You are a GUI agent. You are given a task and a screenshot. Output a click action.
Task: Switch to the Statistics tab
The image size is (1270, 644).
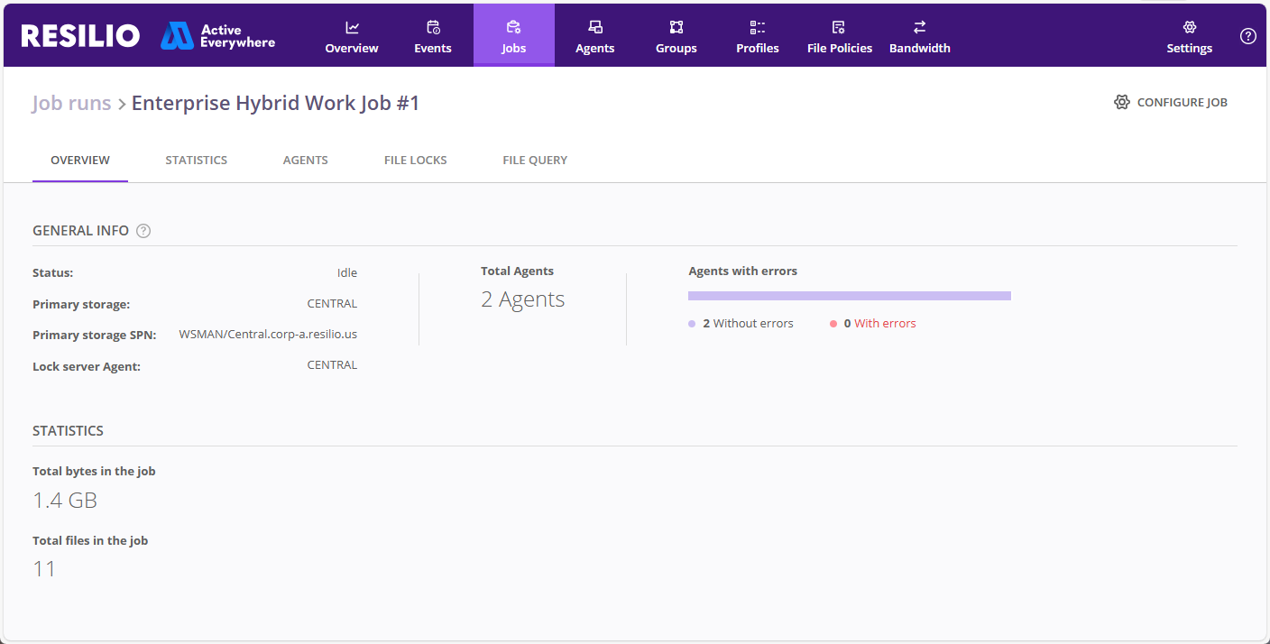tap(197, 160)
